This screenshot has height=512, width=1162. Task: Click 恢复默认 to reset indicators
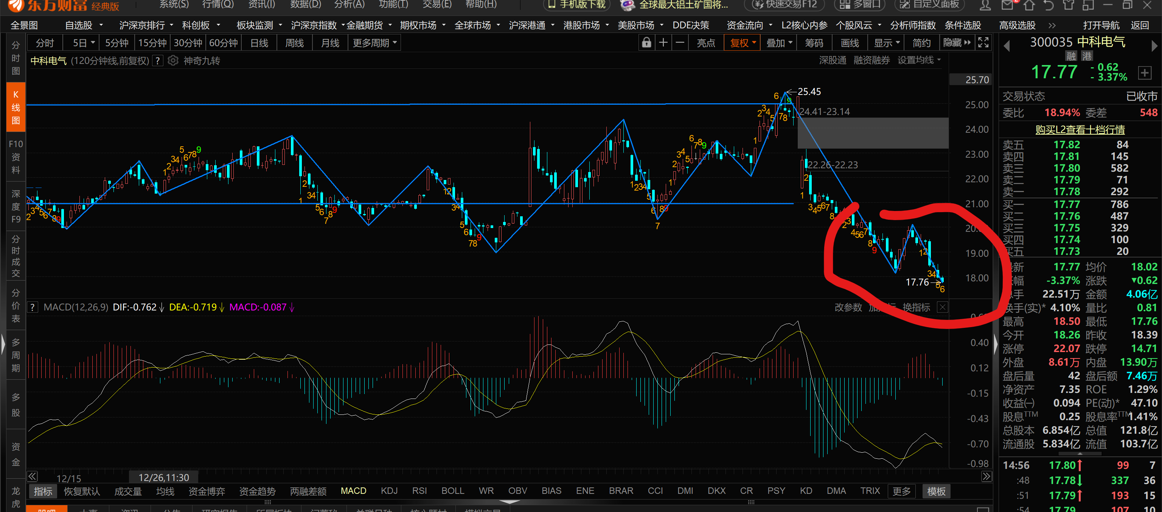(82, 491)
